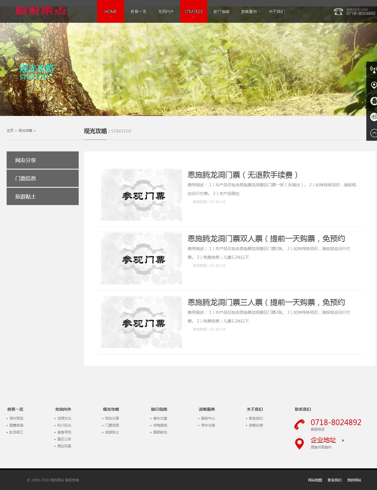Click the 网站地图 link in the footer bar
Image resolution: width=377 pixels, height=490 pixels.
(315, 480)
